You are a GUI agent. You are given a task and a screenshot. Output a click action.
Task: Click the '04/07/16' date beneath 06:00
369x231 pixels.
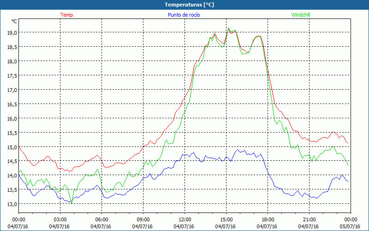(x=101, y=226)
